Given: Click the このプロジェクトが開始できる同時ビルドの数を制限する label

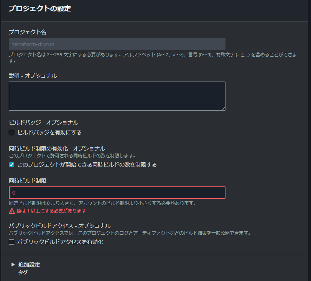Looking at the screenshot, I should (87, 165).
